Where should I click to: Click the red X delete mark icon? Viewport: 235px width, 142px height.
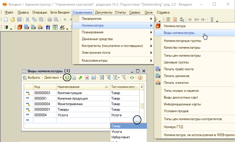tap(87, 78)
